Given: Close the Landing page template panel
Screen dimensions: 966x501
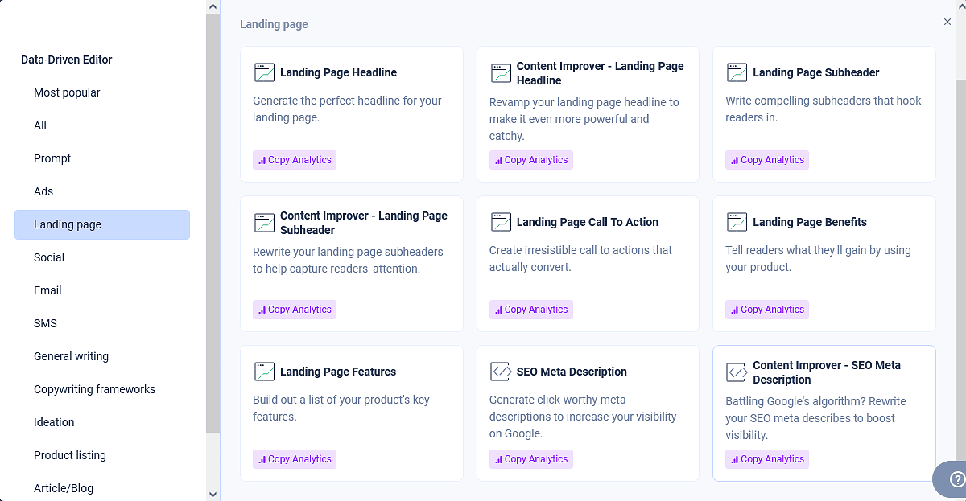Looking at the screenshot, I should [x=947, y=22].
